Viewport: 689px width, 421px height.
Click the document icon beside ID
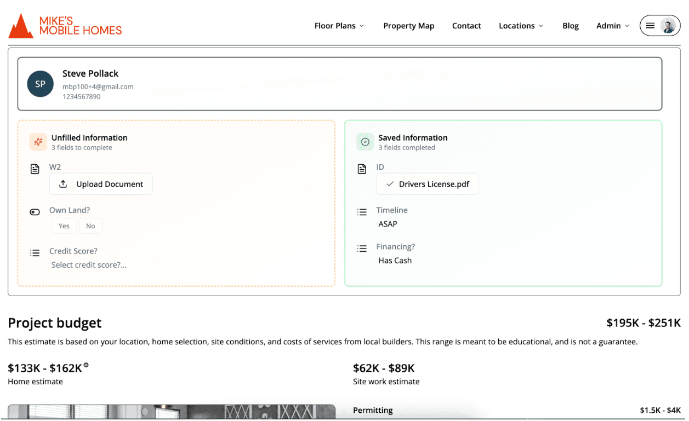pyautogui.click(x=362, y=169)
